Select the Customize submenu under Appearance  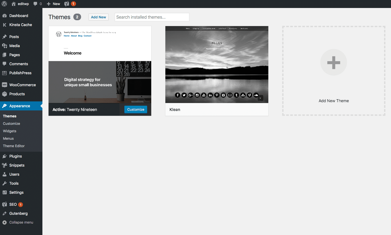[x=11, y=123]
